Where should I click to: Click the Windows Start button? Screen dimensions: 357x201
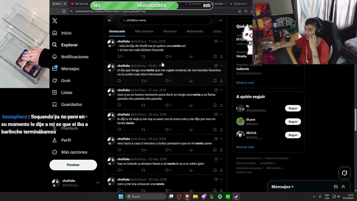pyautogui.click(x=121, y=197)
